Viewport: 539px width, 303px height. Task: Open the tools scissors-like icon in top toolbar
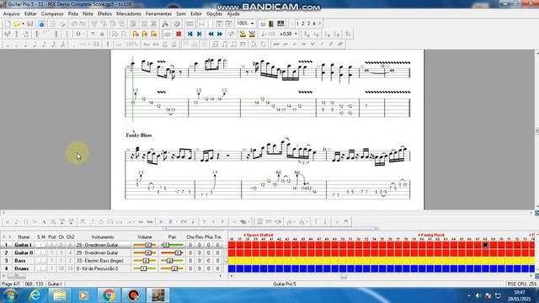pos(165,24)
